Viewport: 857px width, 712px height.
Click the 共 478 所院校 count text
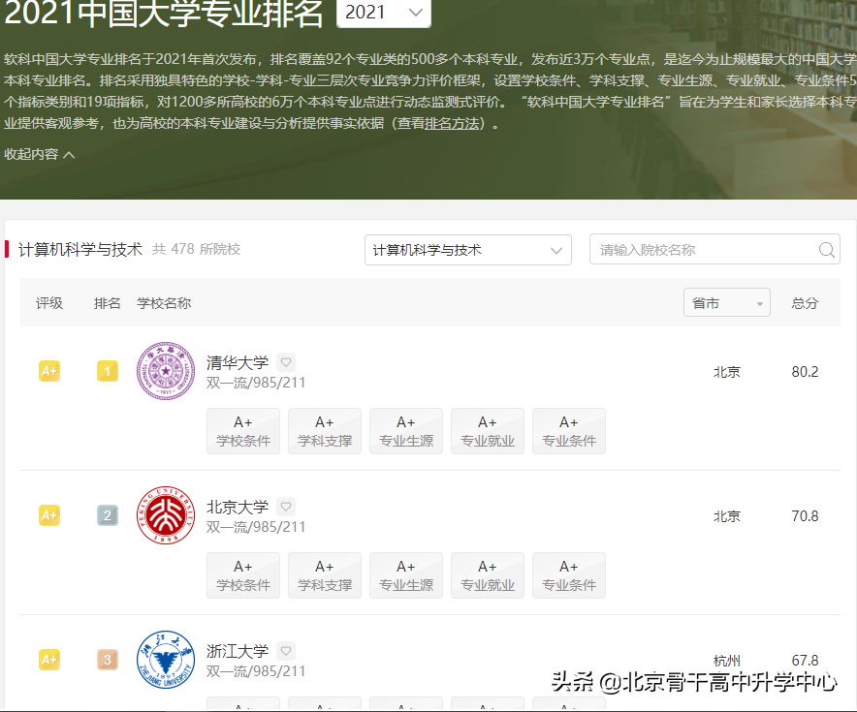196,249
